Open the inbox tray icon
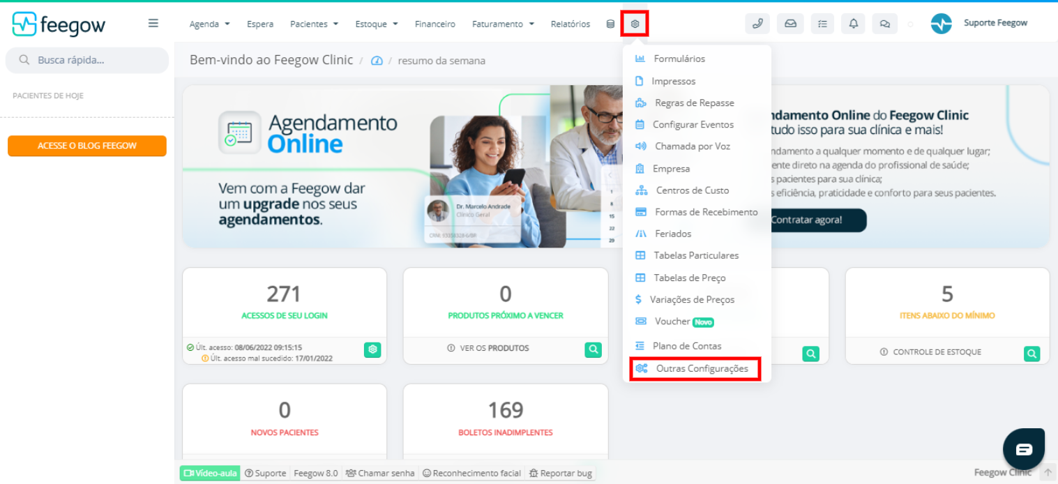Screen dimensions: 1058x484 click(790, 24)
